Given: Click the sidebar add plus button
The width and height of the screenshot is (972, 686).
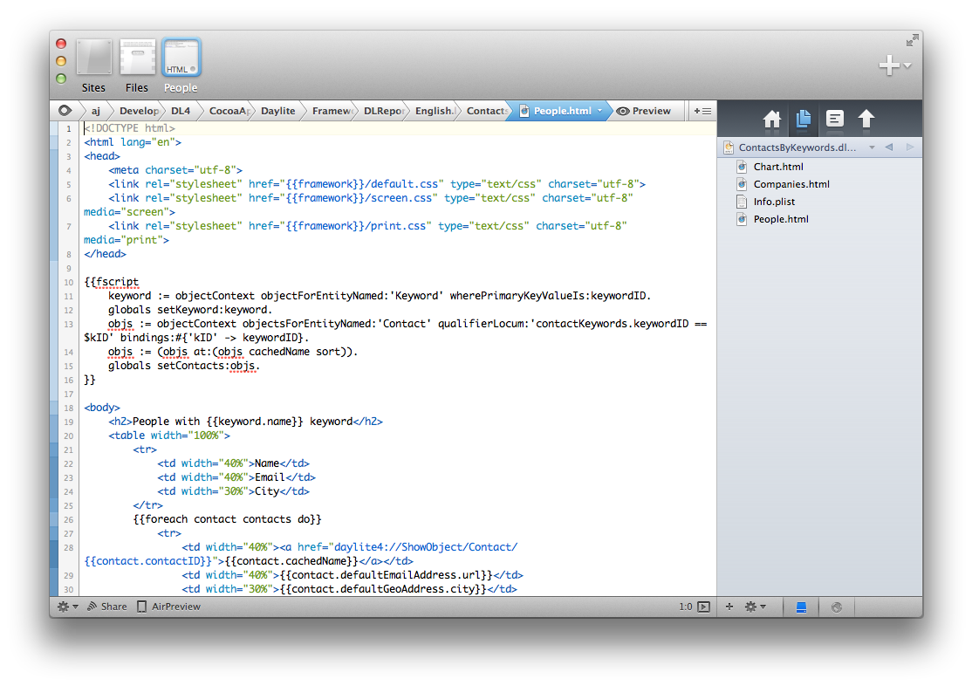Looking at the screenshot, I should [x=729, y=607].
